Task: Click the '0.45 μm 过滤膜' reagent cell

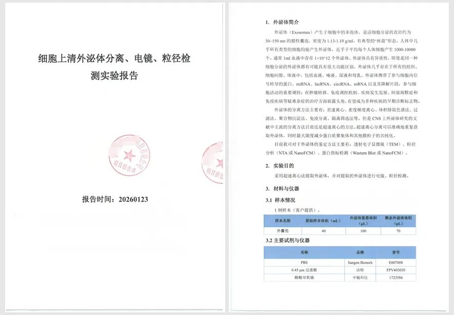Action: click(x=304, y=270)
